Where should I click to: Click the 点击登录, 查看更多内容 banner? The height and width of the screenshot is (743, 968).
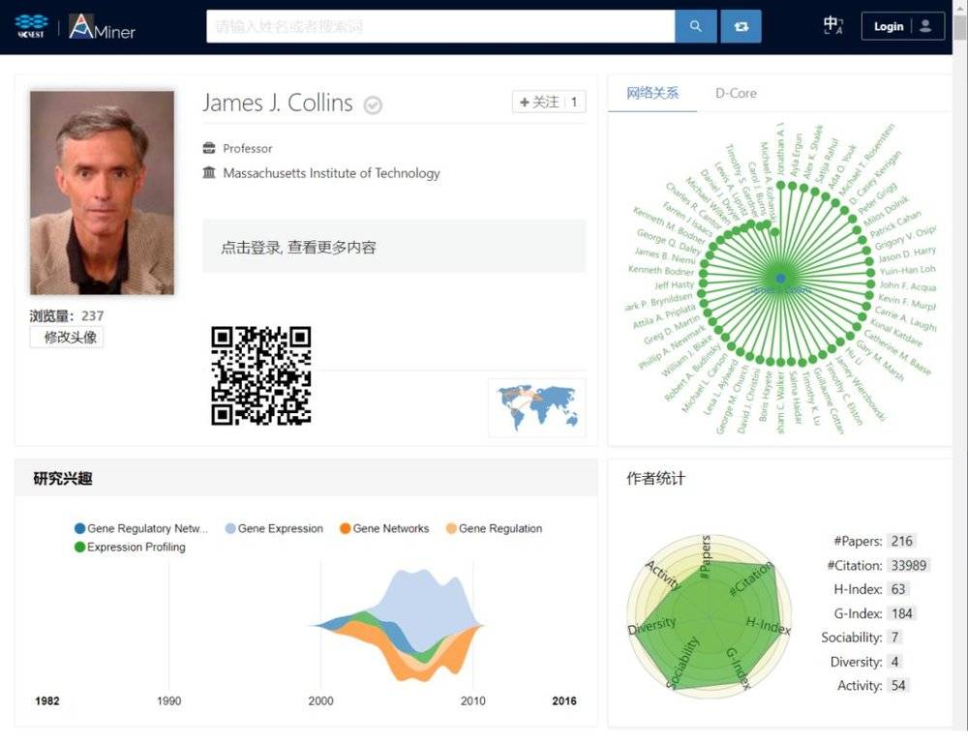[x=393, y=247]
